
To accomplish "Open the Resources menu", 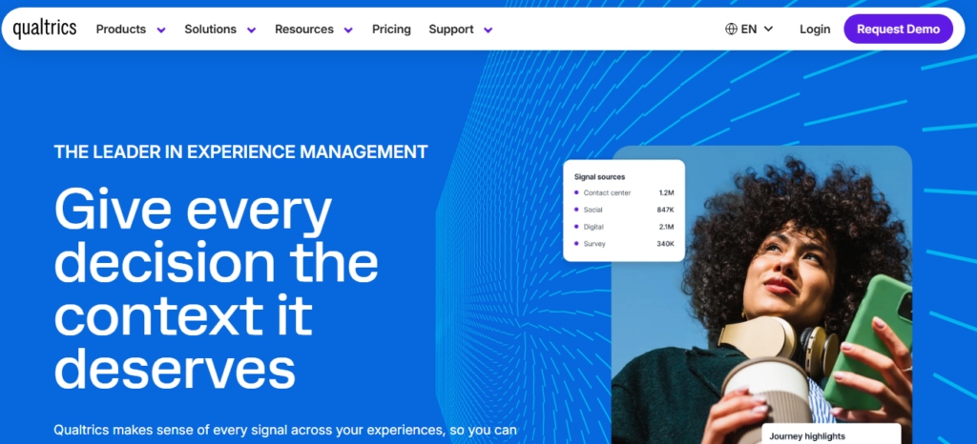I will coord(304,30).
